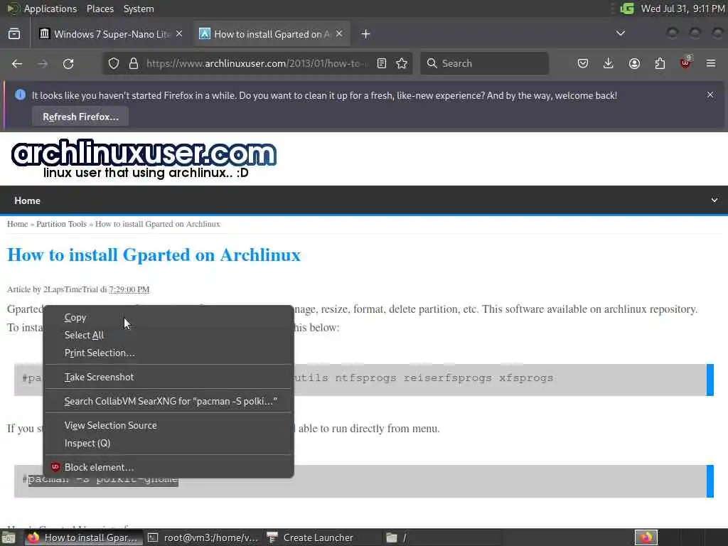Screen dimensions: 728x546
Task: Open a new tab with plus button
Action: tap(366, 34)
